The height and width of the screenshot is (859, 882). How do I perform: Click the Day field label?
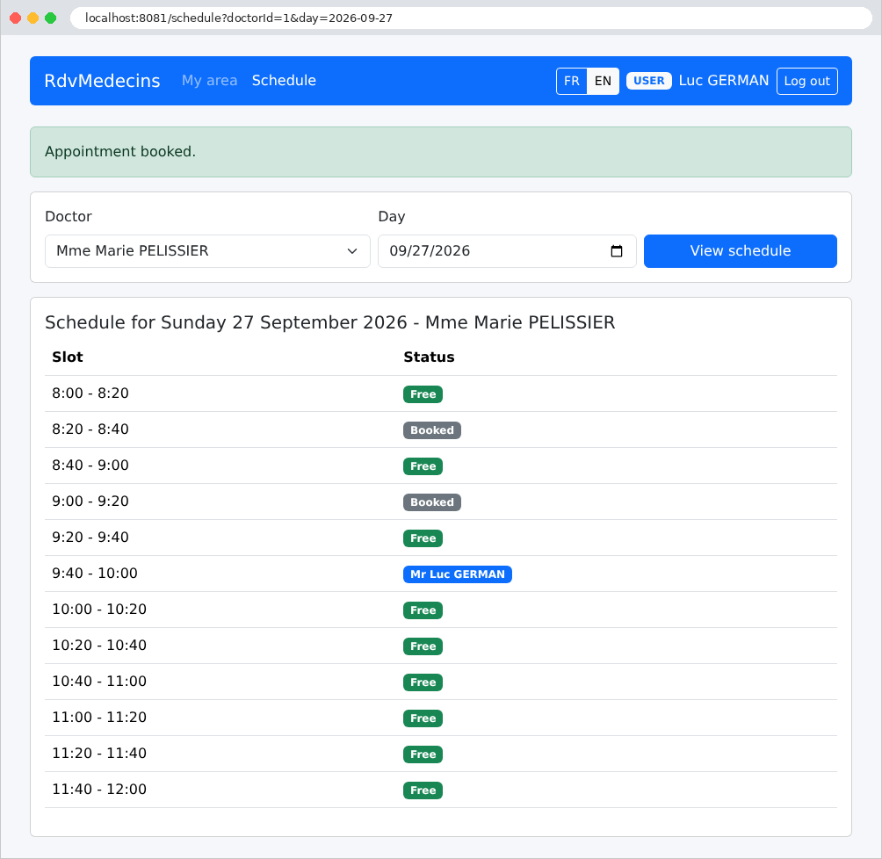(x=392, y=217)
